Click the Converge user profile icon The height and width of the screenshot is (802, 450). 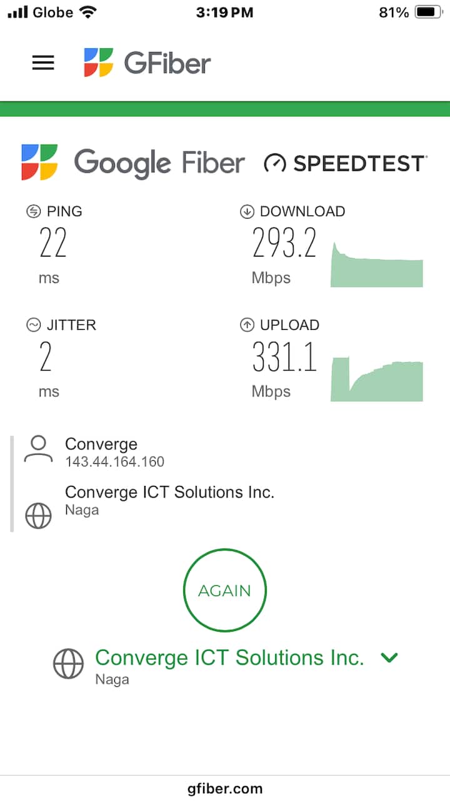[x=38, y=450]
